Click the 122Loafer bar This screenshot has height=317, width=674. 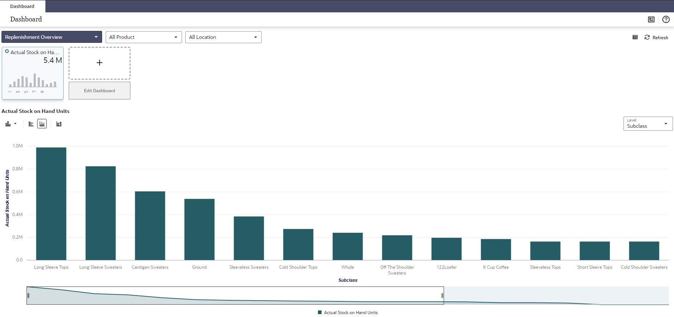[x=447, y=249]
